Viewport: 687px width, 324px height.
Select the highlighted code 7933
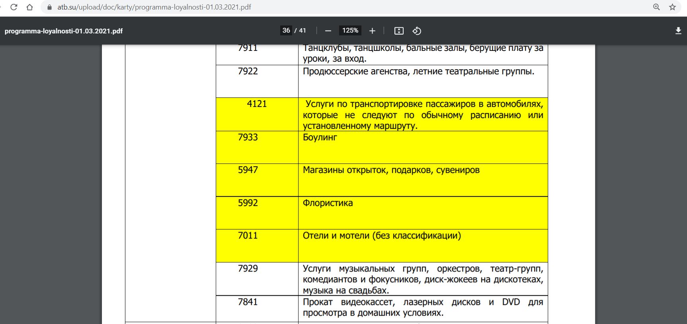point(248,137)
